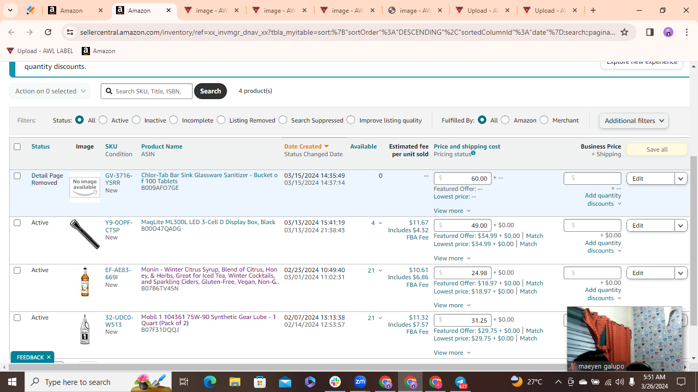
Task: Filter status by Active
Action: 103,120
